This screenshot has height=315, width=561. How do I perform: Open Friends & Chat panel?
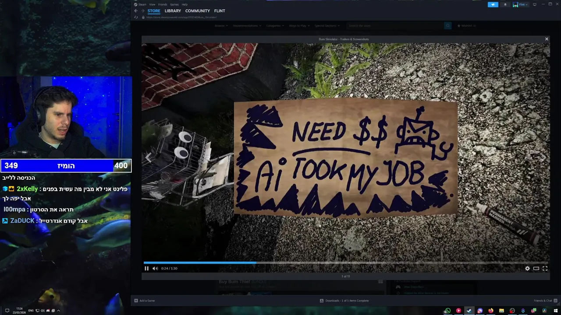[x=545, y=301]
